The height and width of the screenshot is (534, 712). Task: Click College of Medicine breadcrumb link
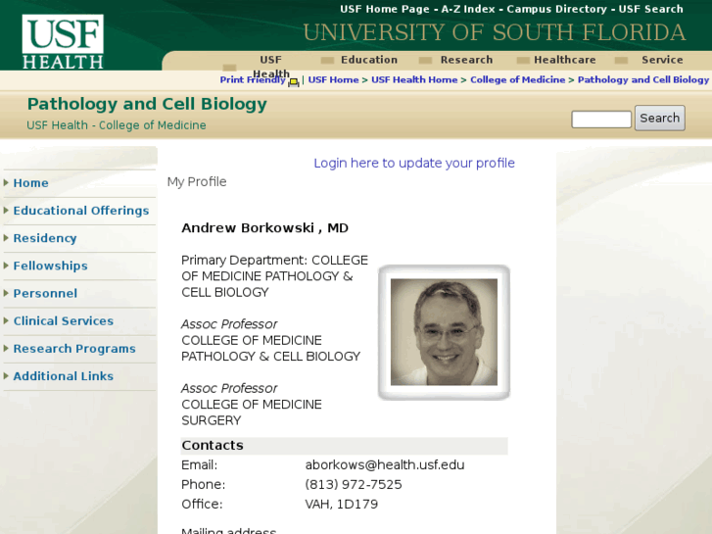click(x=518, y=80)
